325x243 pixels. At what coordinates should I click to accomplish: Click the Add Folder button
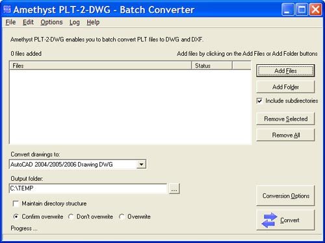(x=285, y=87)
